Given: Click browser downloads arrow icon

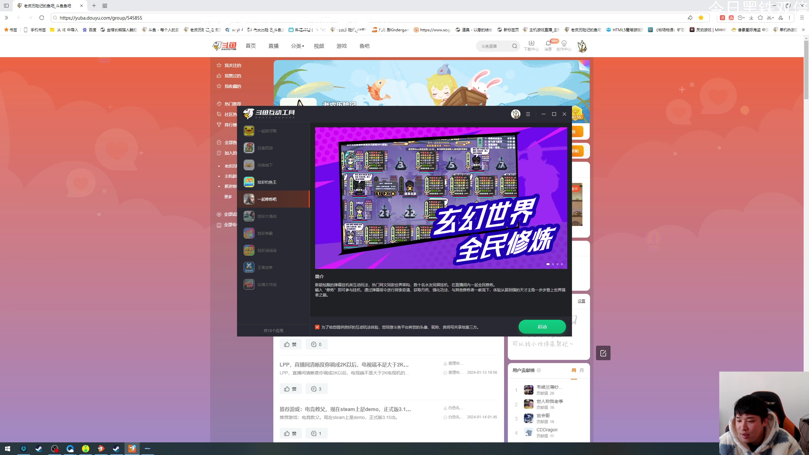Looking at the screenshot, I should coord(751,18).
